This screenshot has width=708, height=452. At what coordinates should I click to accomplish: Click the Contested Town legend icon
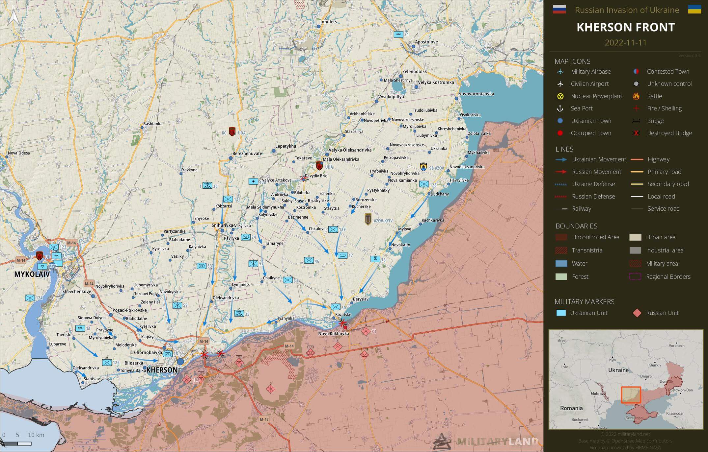(x=636, y=72)
